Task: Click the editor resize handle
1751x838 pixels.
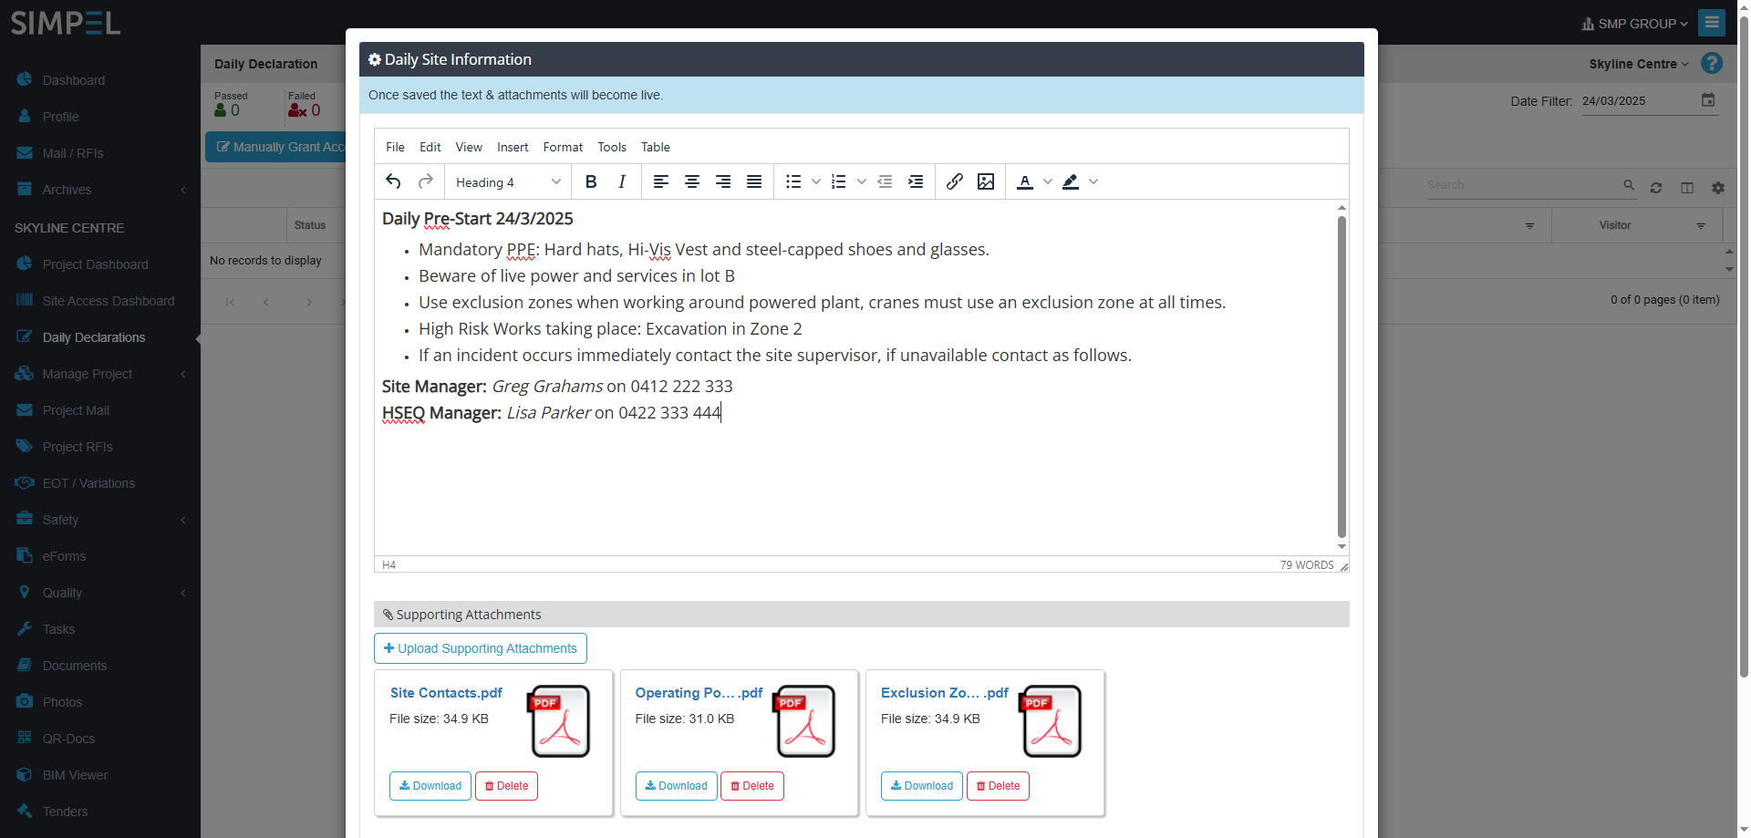Action: pos(1343,566)
